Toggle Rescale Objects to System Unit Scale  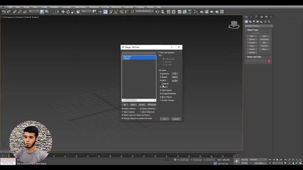(x=123, y=119)
